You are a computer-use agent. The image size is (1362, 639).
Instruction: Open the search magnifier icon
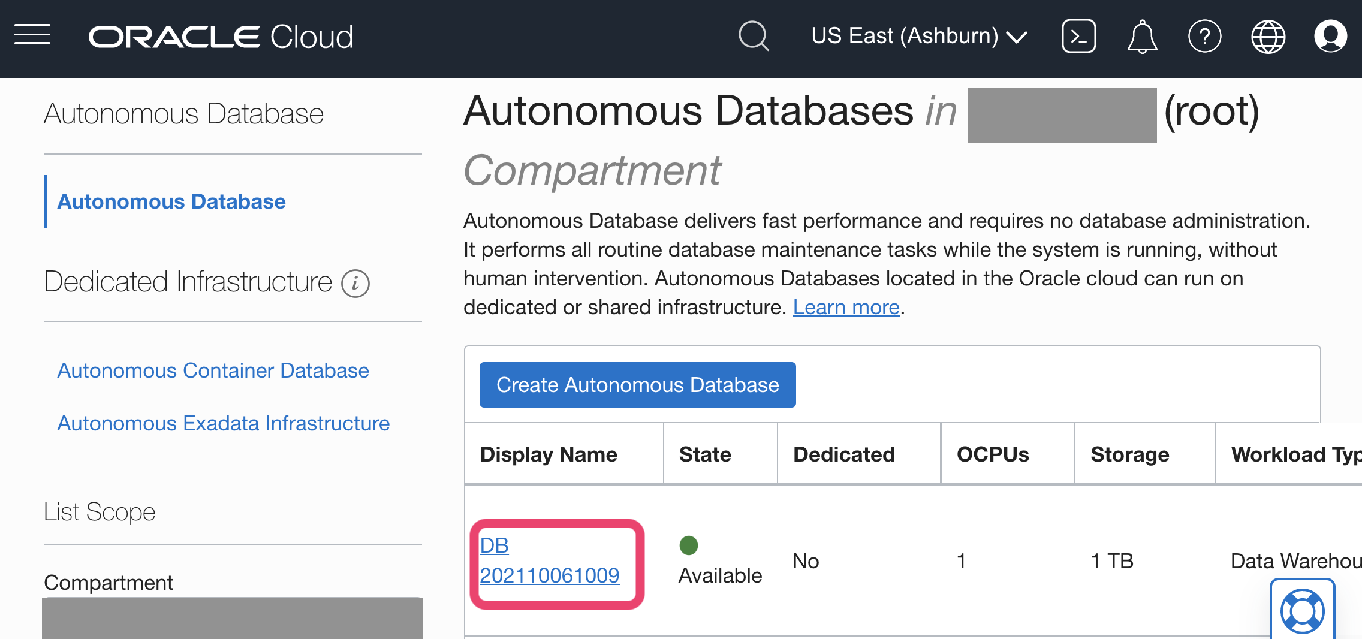coord(753,36)
